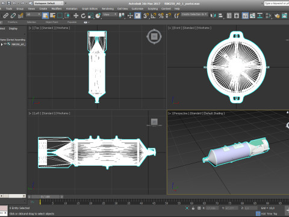
Task: Choose Rectangular Selection Region tool
Action: [60, 16]
